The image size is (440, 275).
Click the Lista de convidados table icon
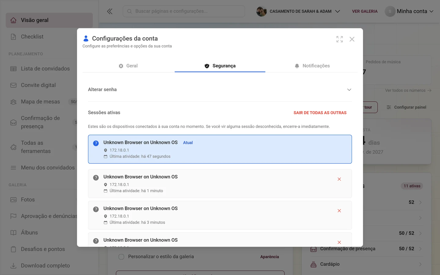click(13, 69)
